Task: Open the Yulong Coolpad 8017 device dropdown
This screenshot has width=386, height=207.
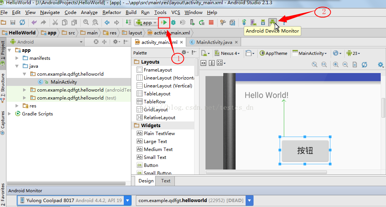Action: [x=74, y=200]
